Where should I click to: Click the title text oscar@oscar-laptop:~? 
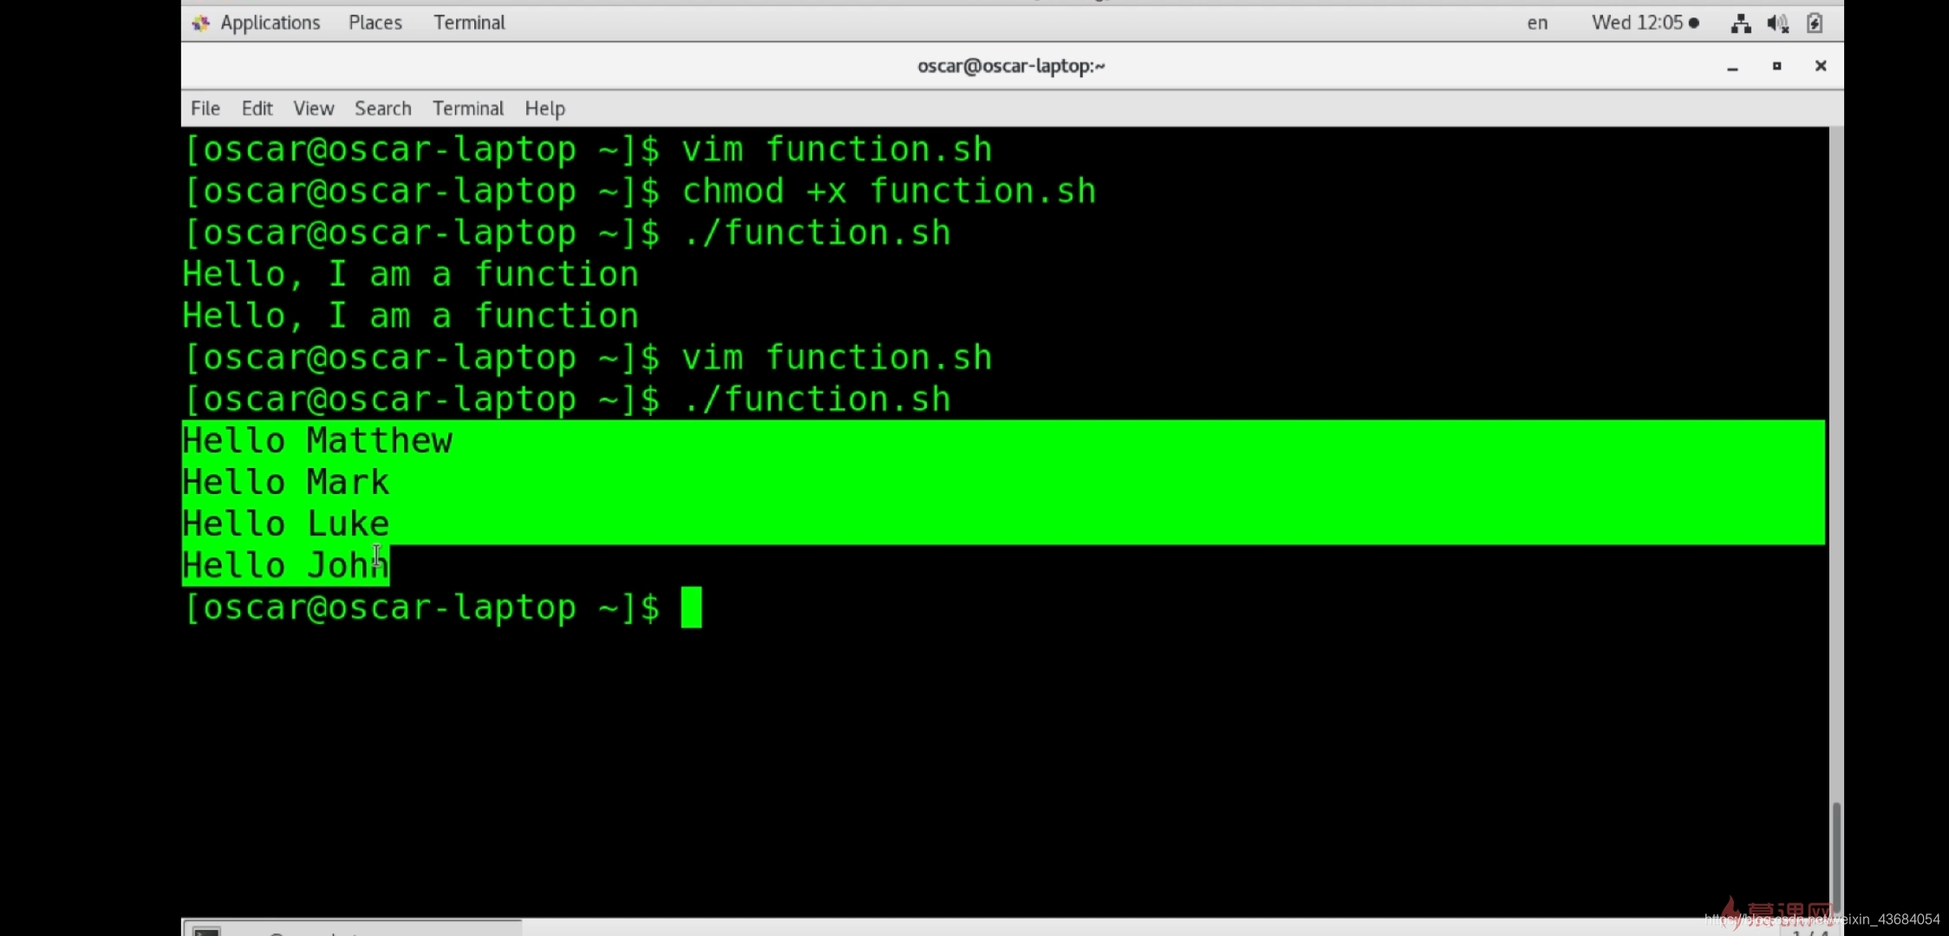click(1011, 66)
